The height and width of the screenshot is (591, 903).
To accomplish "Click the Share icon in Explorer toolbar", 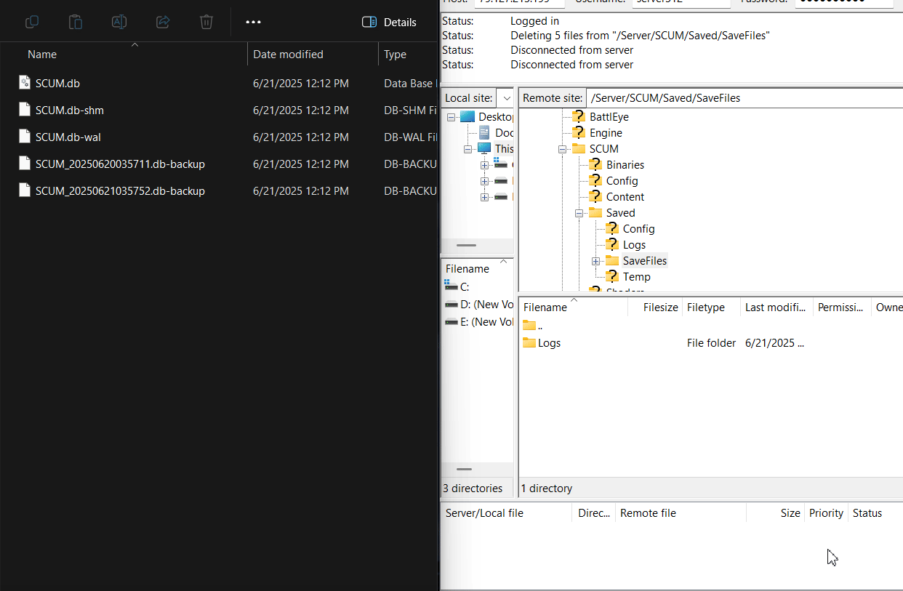I will pos(163,22).
